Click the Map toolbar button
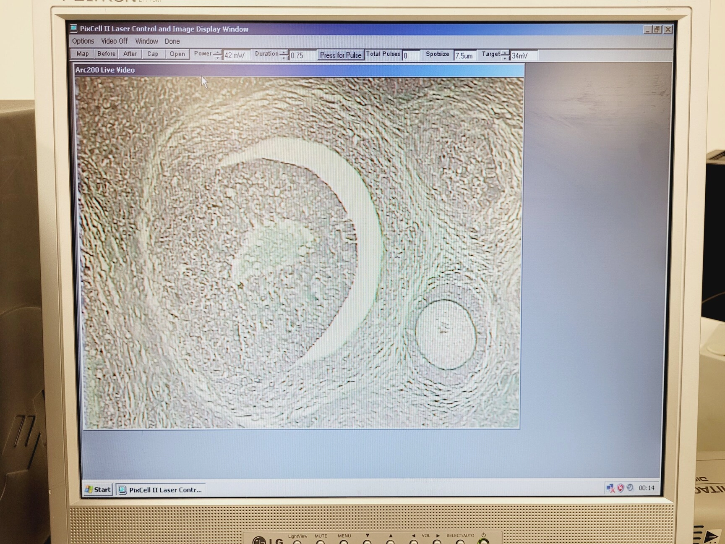Image resolution: width=725 pixels, height=544 pixels. pos(83,54)
